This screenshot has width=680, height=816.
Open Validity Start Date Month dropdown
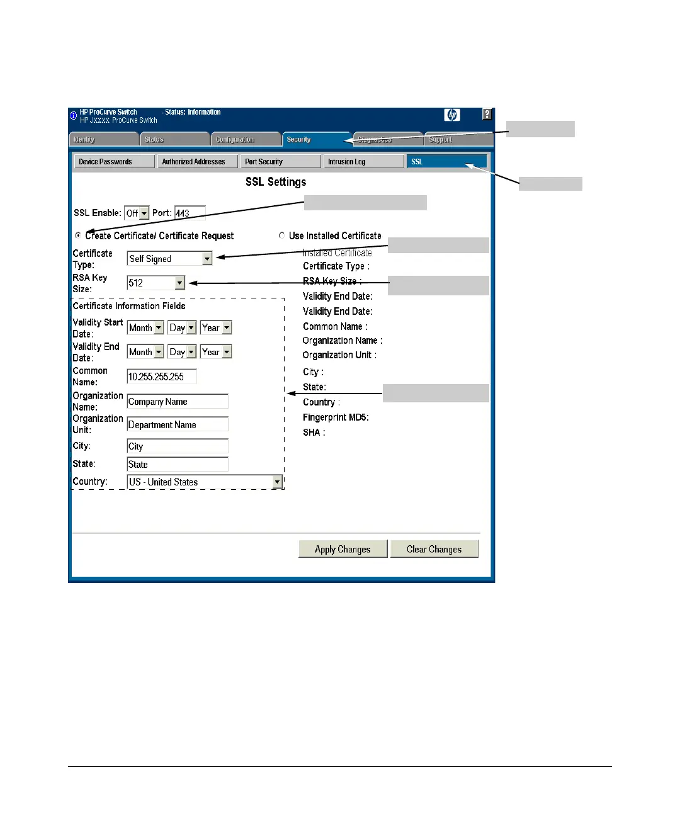point(145,328)
